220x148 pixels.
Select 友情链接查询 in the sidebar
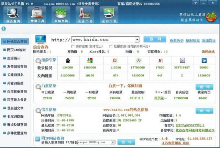[x=15, y=66]
